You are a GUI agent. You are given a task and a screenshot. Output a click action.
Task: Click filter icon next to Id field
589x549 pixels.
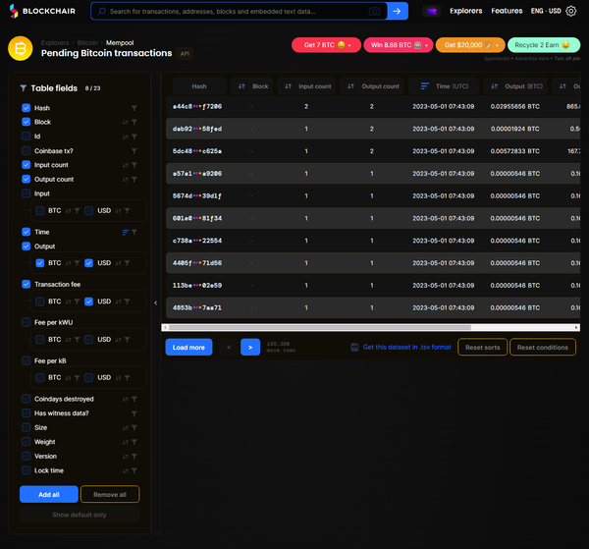point(134,137)
